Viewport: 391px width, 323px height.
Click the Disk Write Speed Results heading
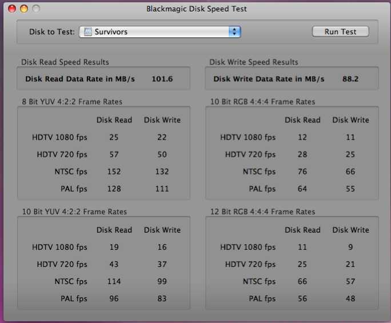click(x=254, y=62)
